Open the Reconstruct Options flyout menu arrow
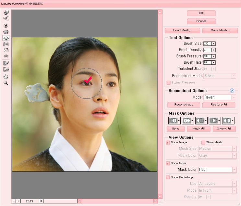The width and height of the screenshot is (241, 206). point(232,91)
